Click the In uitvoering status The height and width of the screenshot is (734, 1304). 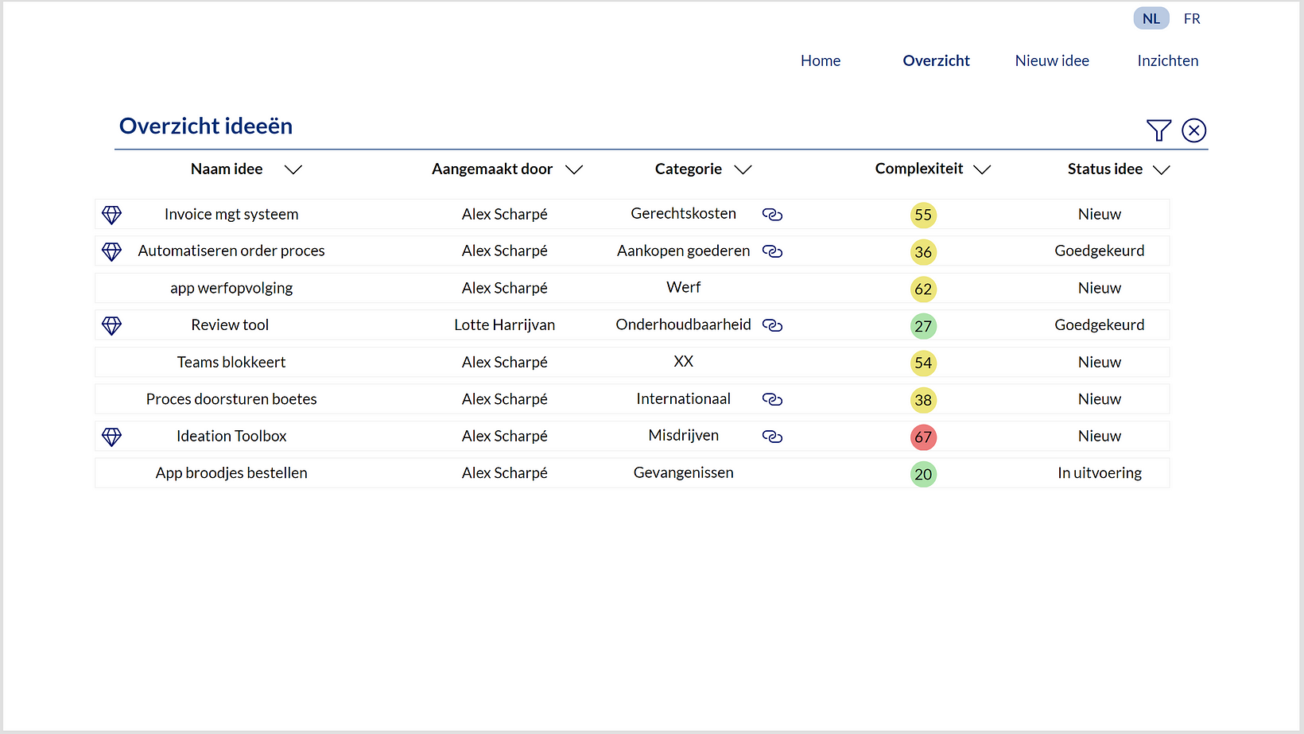tap(1100, 473)
